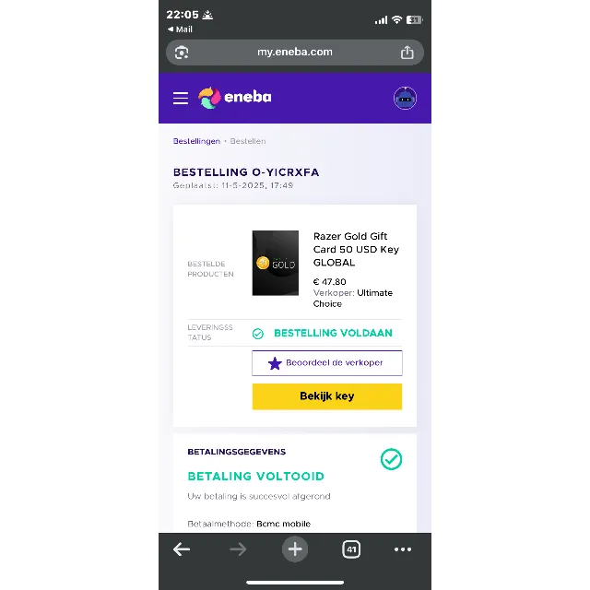590x590 pixels.
Task: Open seller Ultimate Choice link
Action: [352, 298]
